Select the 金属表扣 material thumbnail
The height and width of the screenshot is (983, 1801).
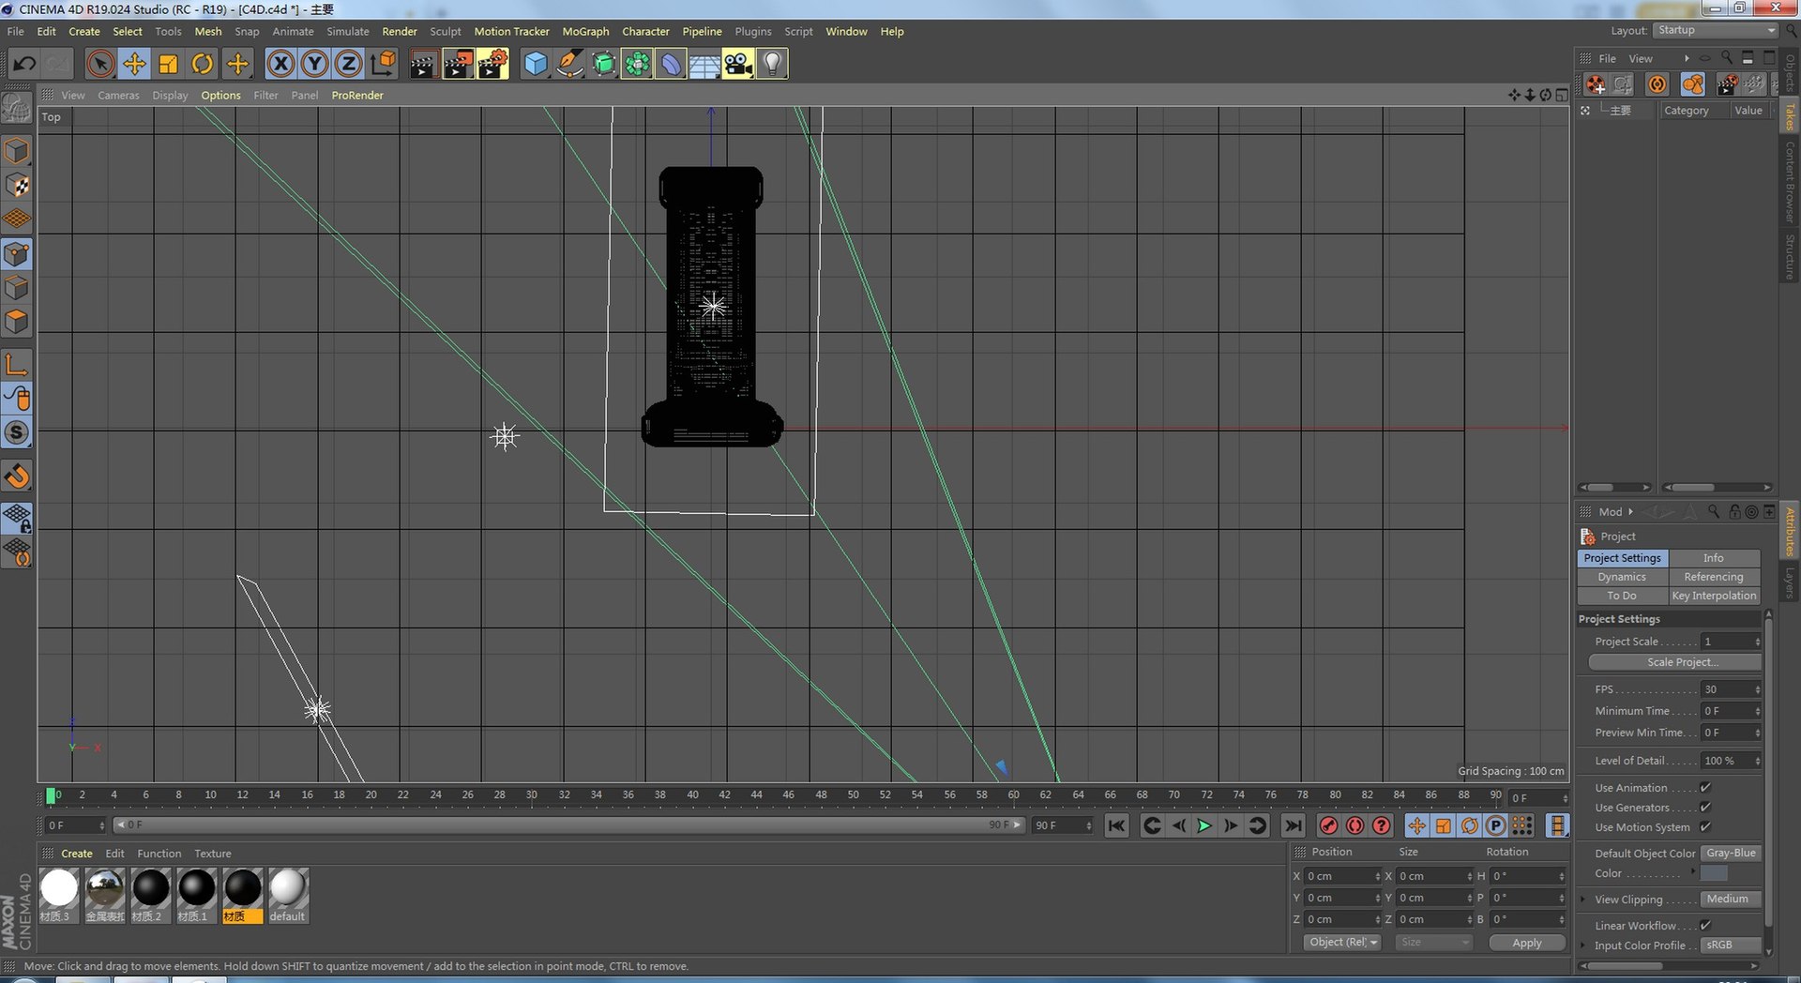104,895
